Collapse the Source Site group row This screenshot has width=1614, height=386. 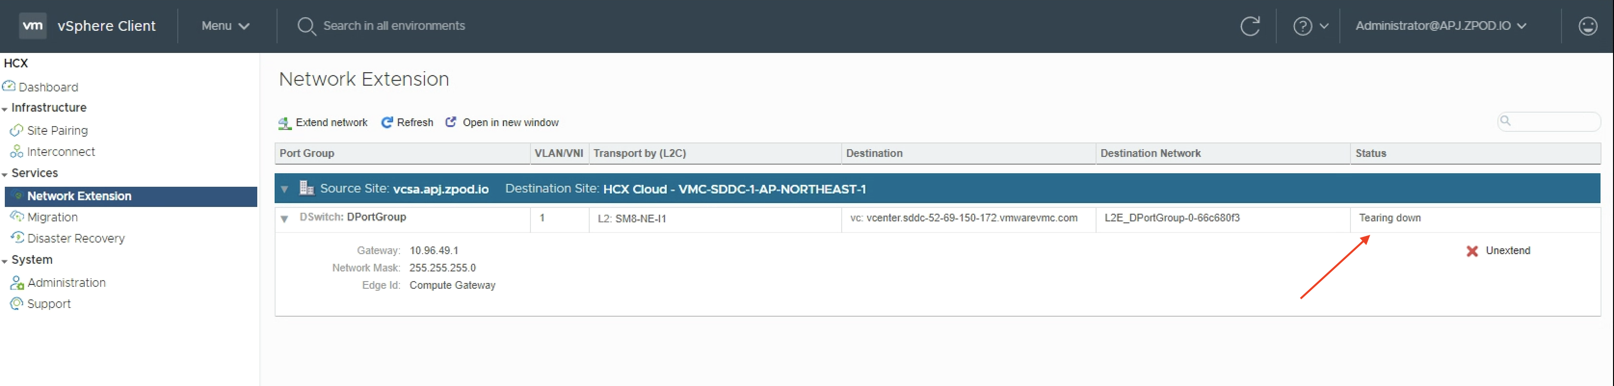click(284, 189)
